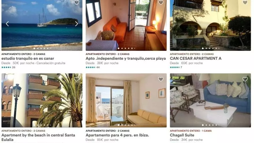Save Chagall Suite using heart icon
Viewport: 254px width, 143px height.
pos(245,79)
